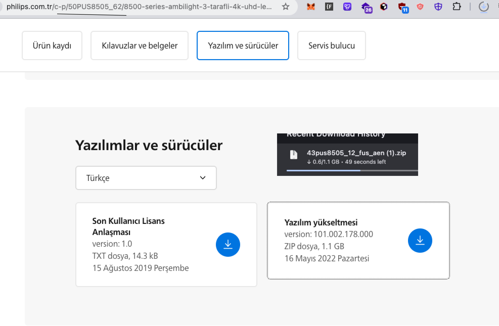This screenshot has height=326, width=499.
Task: Expand language list via chevron arrow
Action: [202, 178]
